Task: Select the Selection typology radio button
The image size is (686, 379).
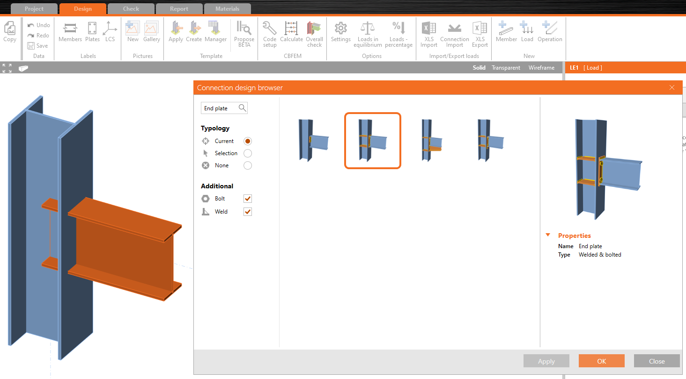Action: [248, 153]
